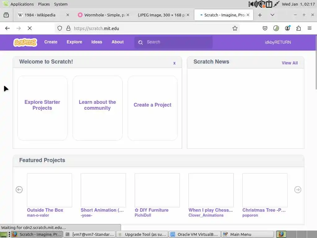Open DIY Furniture project title
The width and height of the screenshot is (317, 238).
pos(151,210)
